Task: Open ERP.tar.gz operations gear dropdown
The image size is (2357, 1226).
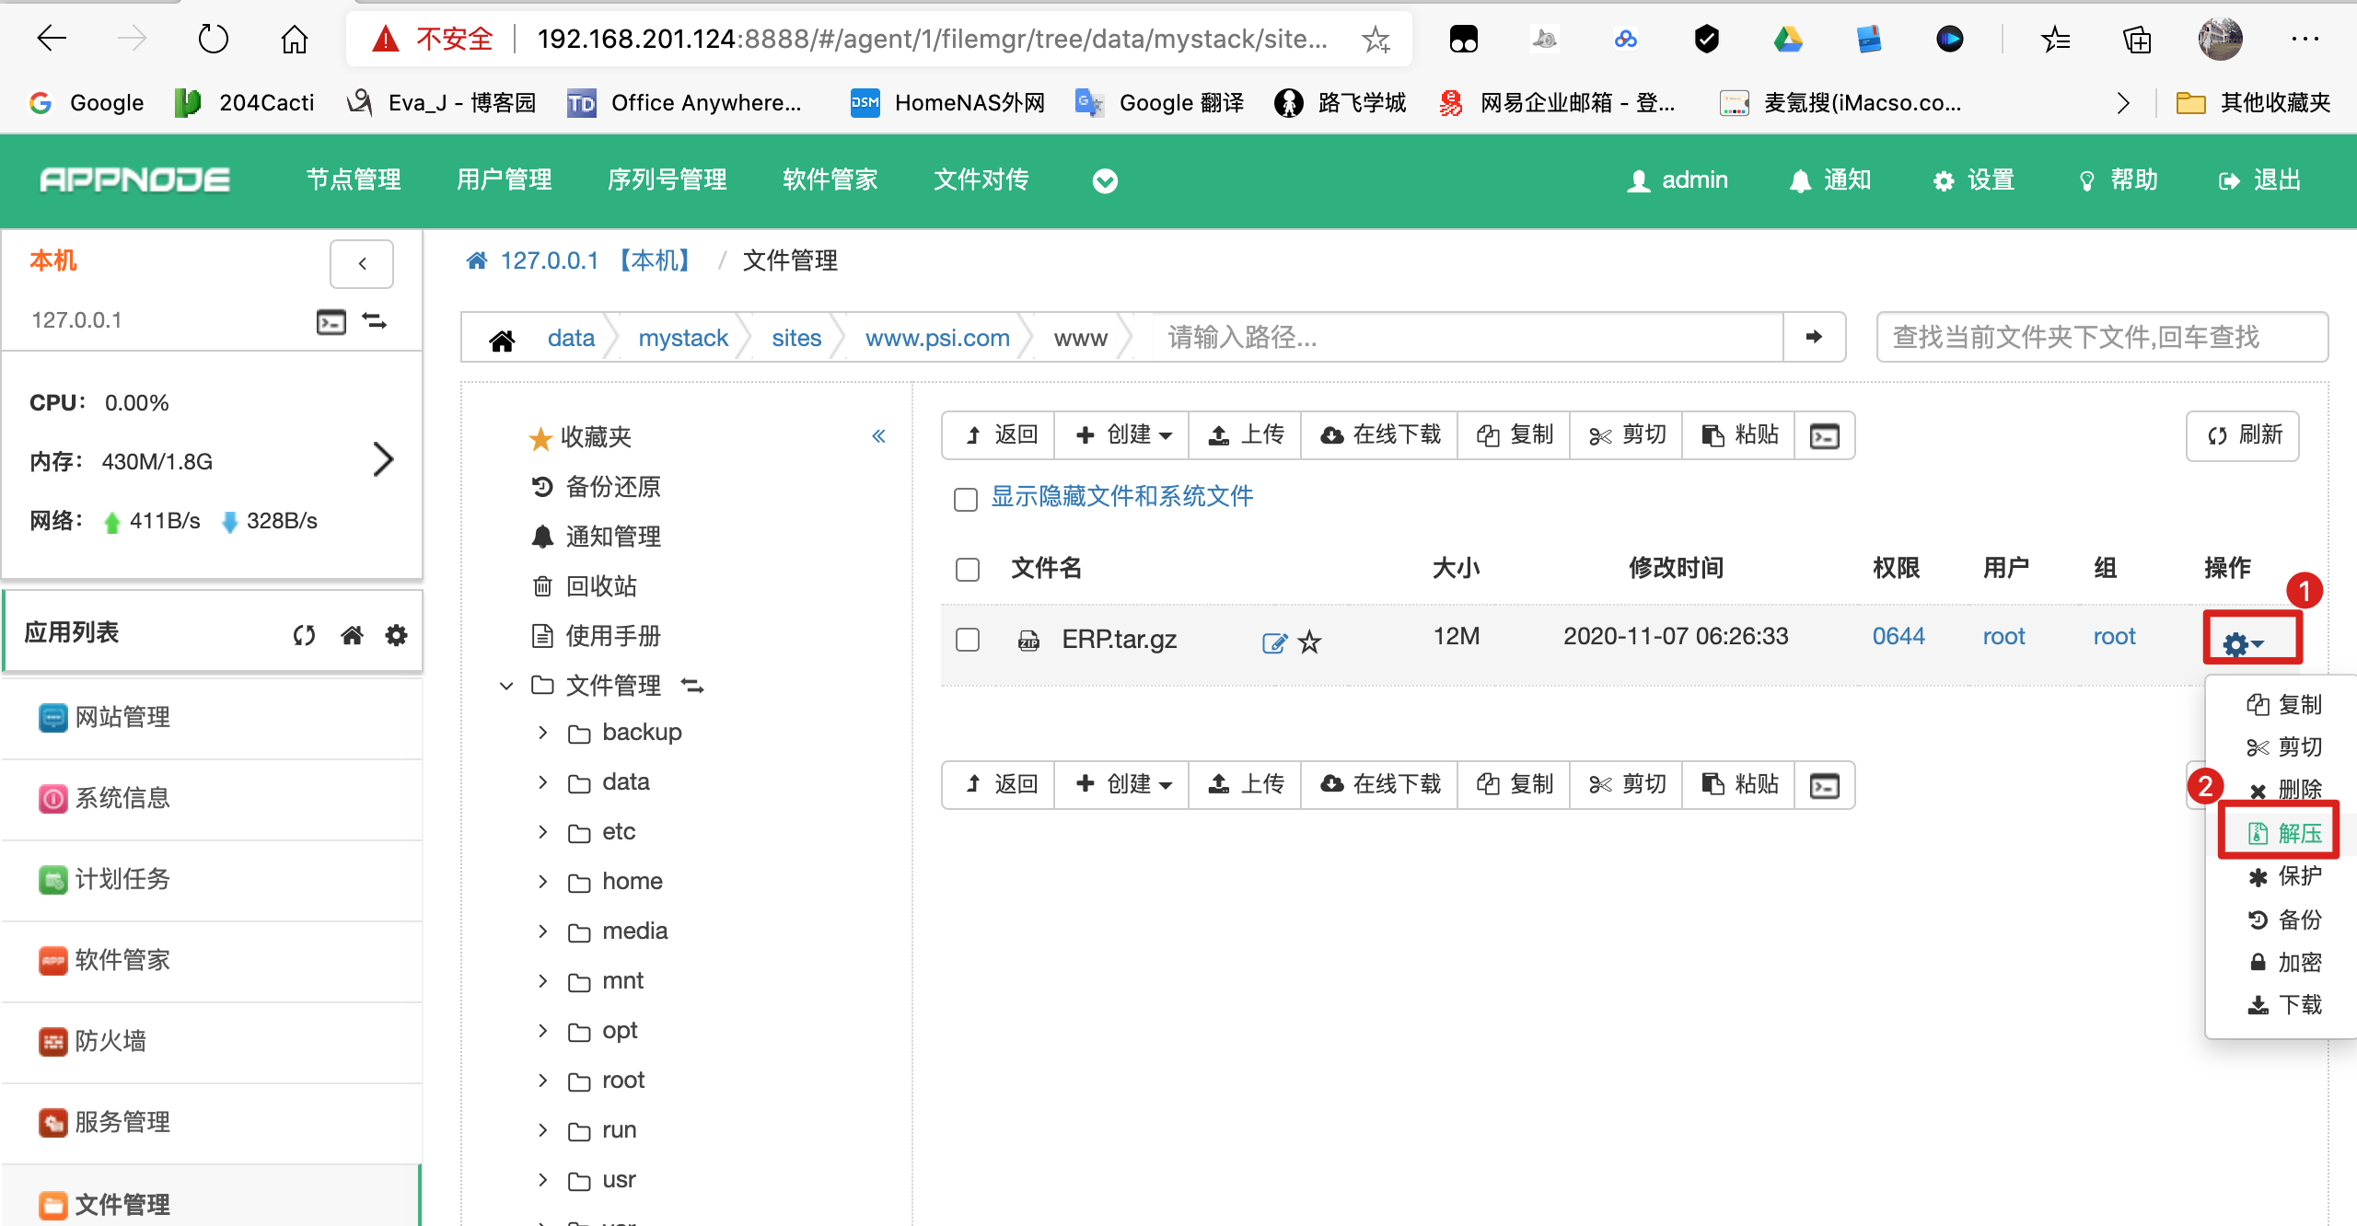Action: pyautogui.click(x=2243, y=643)
